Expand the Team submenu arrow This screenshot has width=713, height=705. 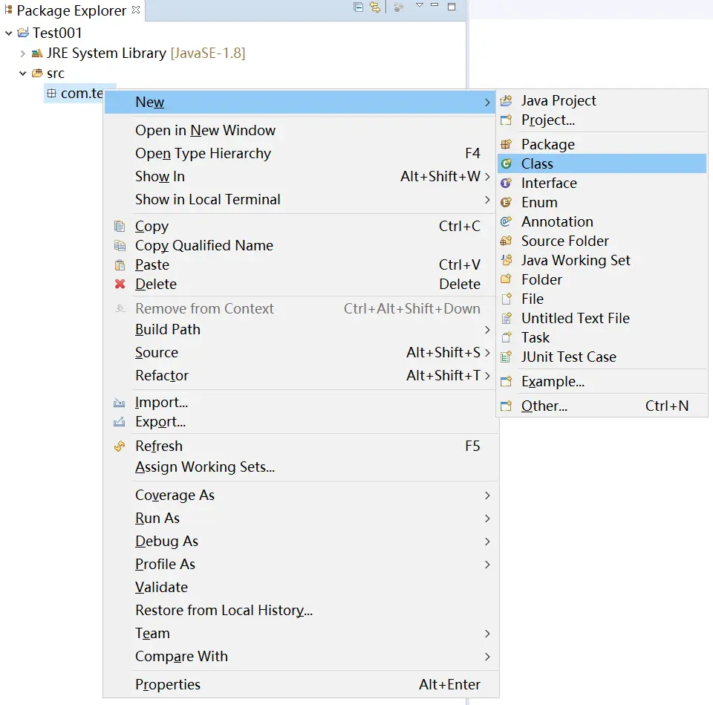click(487, 634)
